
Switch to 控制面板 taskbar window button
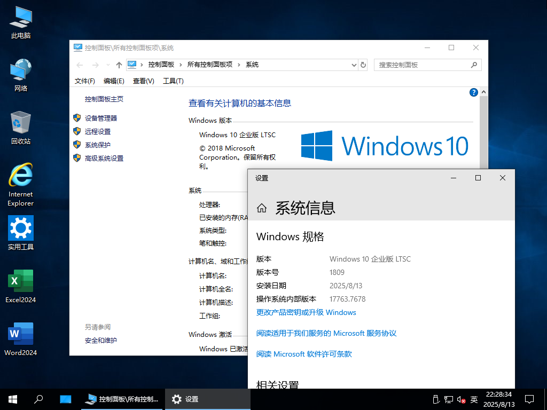122,399
